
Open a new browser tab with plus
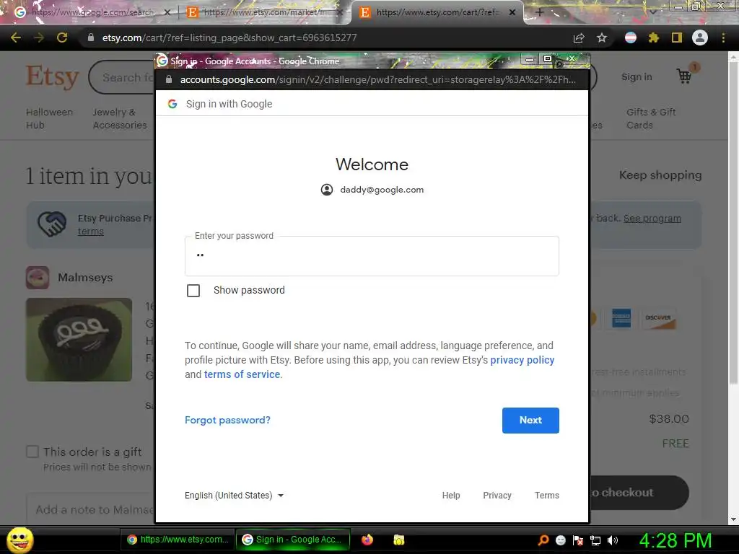pos(540,12)
